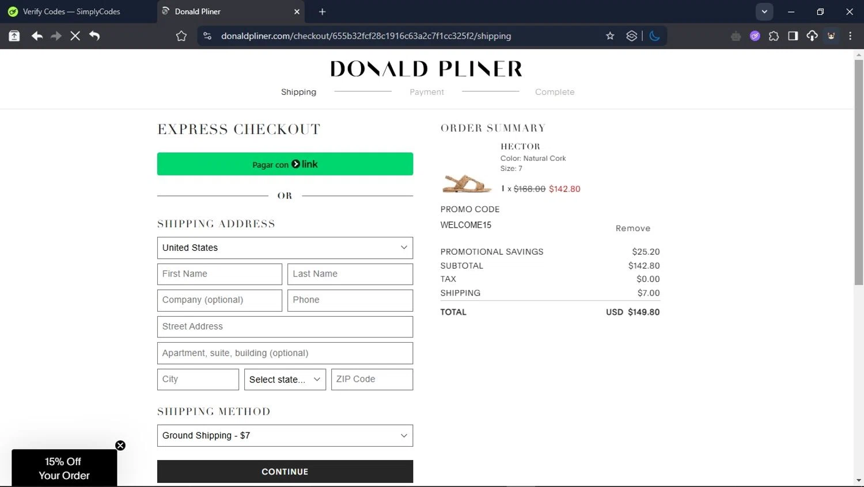Bookmark this page with star in address bar
Screen dimensions: 864x487
(x=610, y=36)
